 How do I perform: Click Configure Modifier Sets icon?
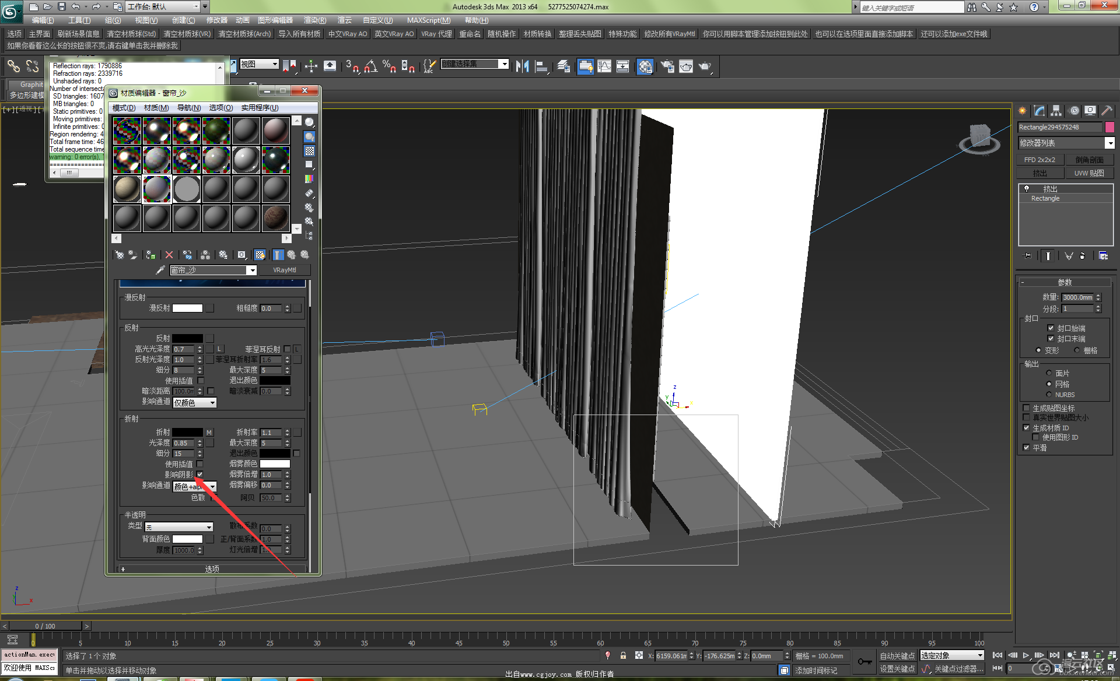1103,256
